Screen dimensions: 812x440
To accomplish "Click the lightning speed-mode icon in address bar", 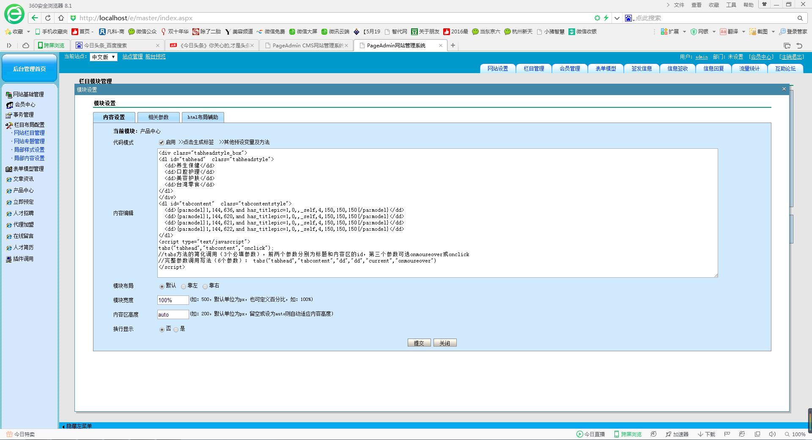I will tap(606, 18).
